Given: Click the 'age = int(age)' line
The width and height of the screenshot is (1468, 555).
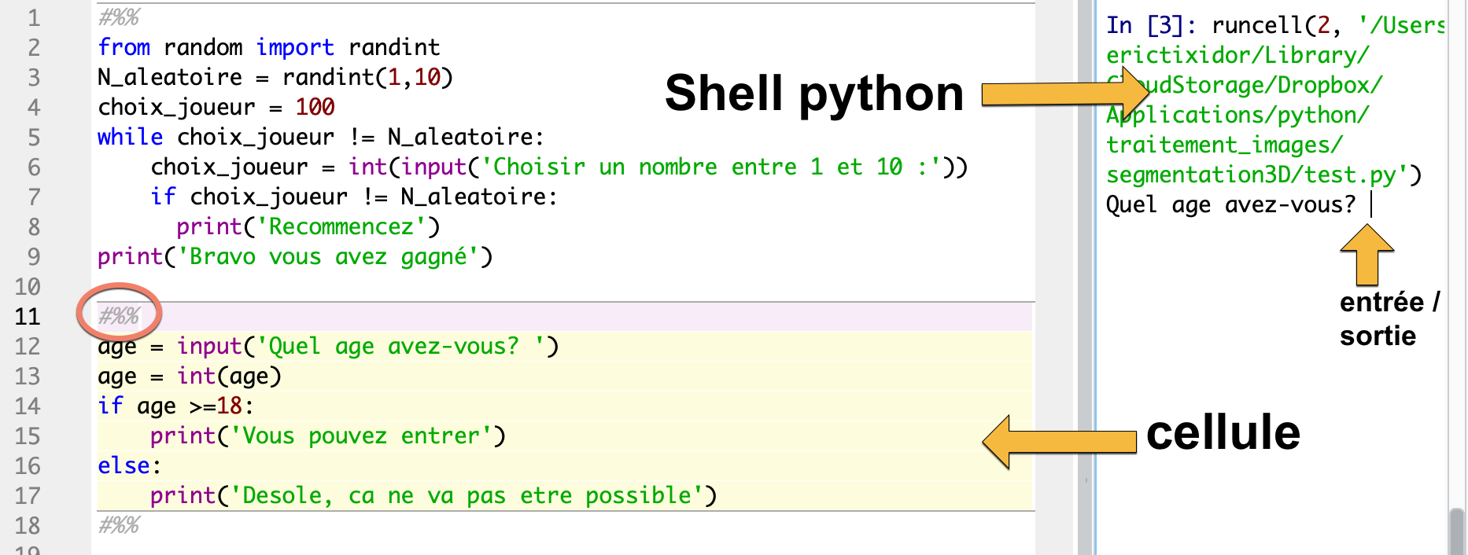Looking at the screenshot, I should (190, 376).
